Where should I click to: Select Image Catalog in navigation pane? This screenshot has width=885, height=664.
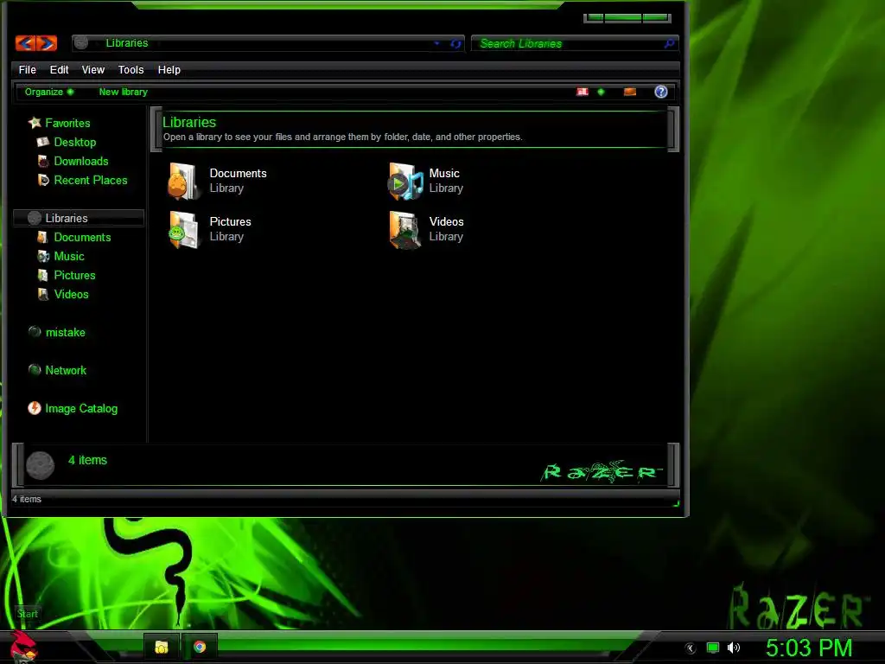click(81, 408)
